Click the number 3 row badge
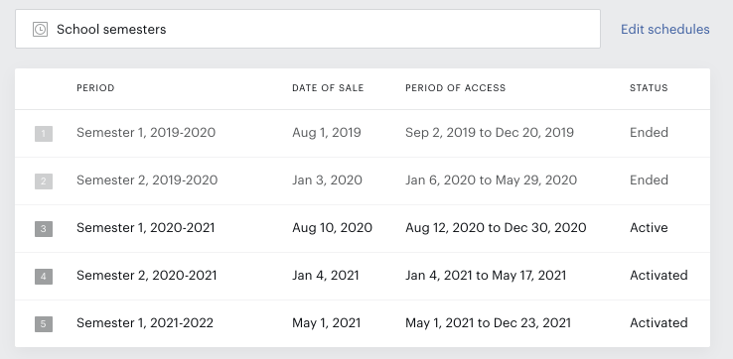This screenshot has width=733, height=359. click(x=44, y=229)
